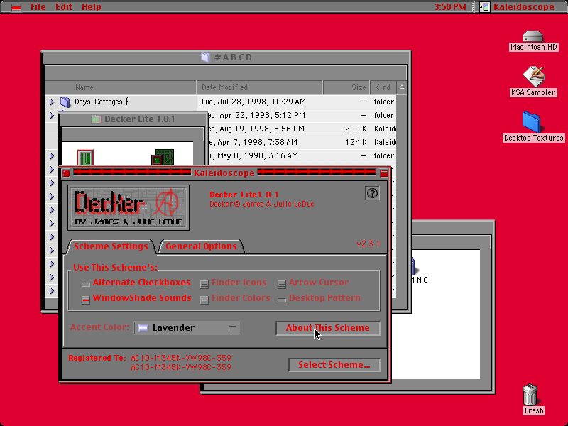Screen dimensions: 568x426
Task: Click the #ABCD window title bar
Action: (x=227, y=58)
